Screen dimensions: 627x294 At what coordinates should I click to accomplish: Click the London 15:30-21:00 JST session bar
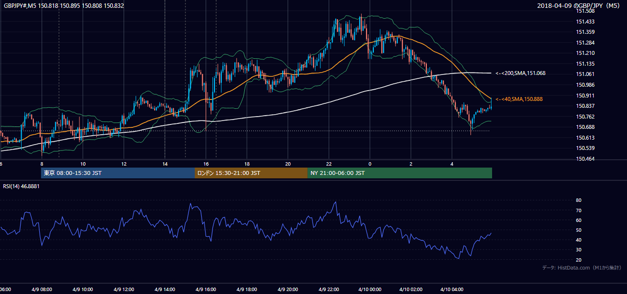click(251, 173)
